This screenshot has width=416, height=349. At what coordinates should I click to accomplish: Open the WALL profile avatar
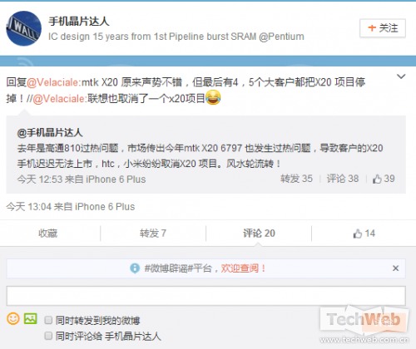coord(24,28)
